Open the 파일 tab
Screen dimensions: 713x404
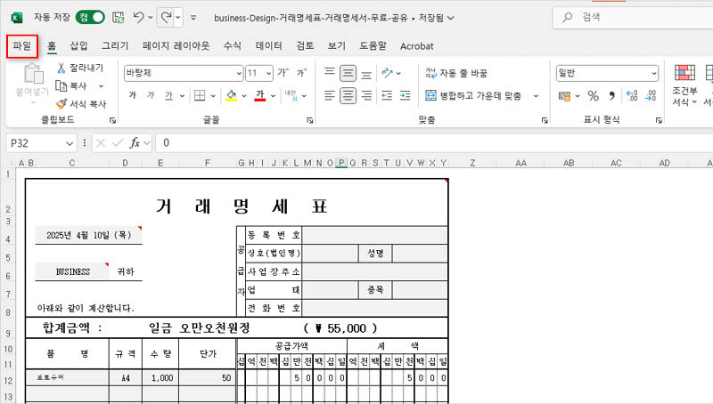tap(21, 46)
